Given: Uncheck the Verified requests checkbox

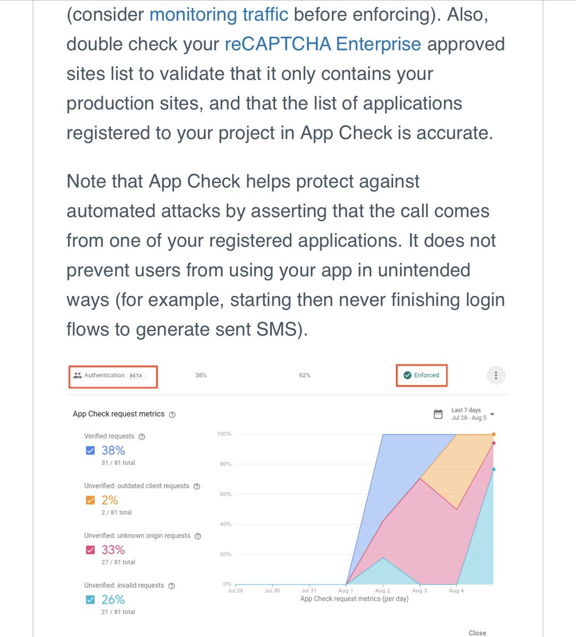Looking at the screenshot, I should pos(90,450).
